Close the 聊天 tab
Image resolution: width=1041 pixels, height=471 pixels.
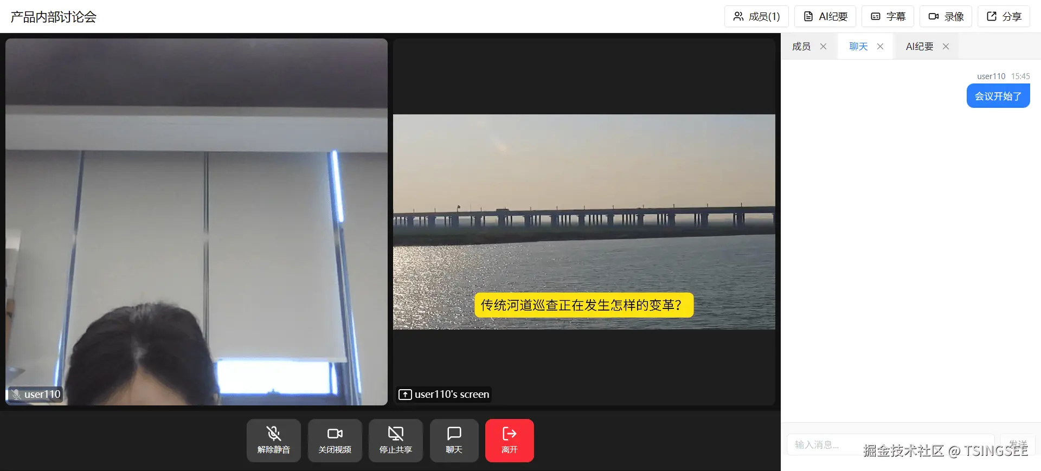[x=880, y=47]
